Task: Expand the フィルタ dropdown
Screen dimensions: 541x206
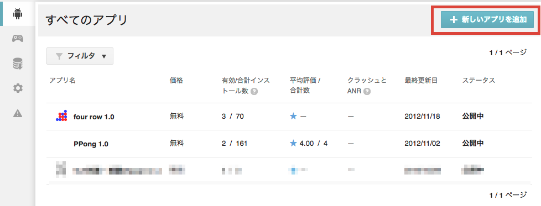Action: tap(80, 56)
